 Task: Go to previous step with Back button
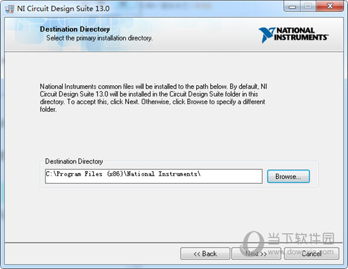(205, 253)
